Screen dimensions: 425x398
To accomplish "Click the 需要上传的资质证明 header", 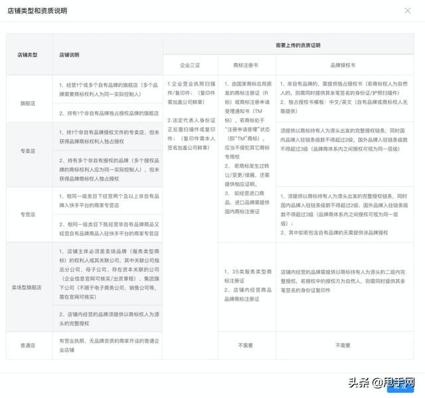I will point(298,45).
